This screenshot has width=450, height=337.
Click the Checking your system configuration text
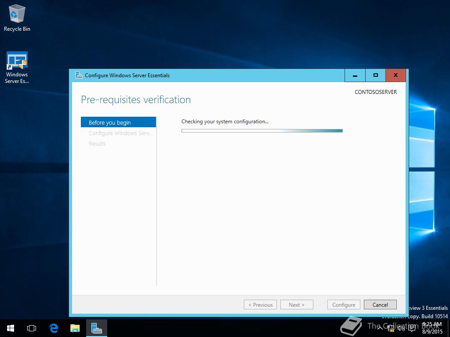click(225, 122)
